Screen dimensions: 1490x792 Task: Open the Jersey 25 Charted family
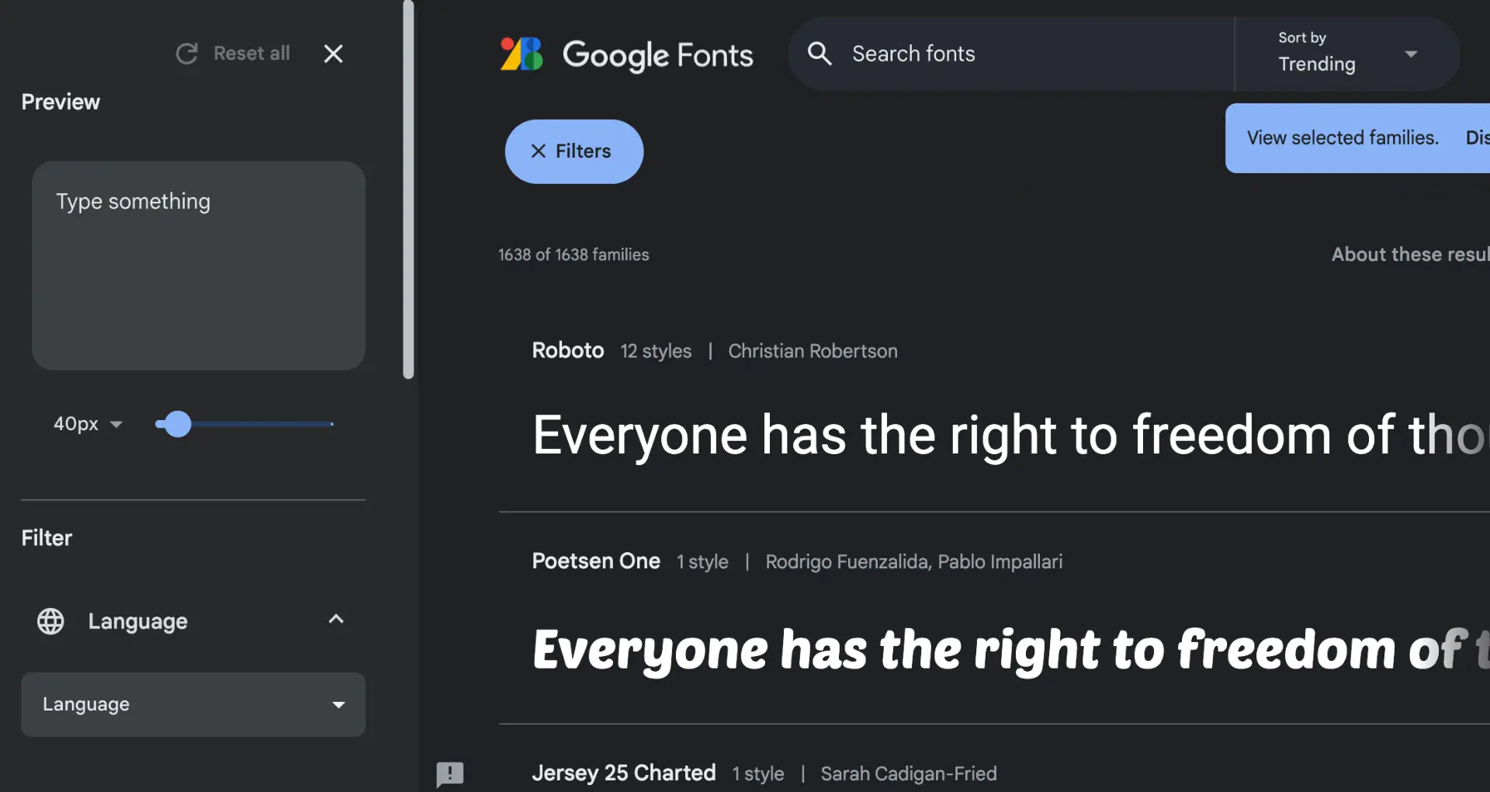click(623, 773)
